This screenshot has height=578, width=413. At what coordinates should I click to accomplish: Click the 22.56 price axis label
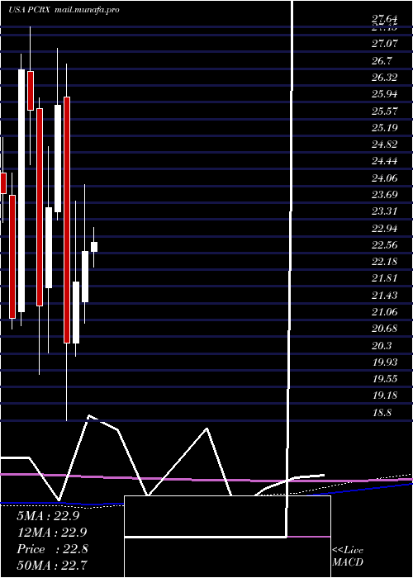(385, 244)
